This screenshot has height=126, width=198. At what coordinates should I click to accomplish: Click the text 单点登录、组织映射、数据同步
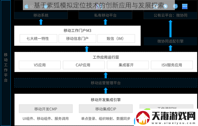pos(106,119)
